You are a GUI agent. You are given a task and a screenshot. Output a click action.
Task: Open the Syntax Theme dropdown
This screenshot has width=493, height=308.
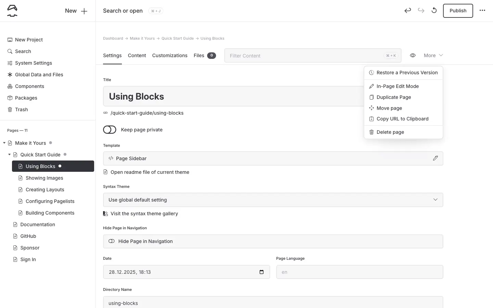pos(273,200)
